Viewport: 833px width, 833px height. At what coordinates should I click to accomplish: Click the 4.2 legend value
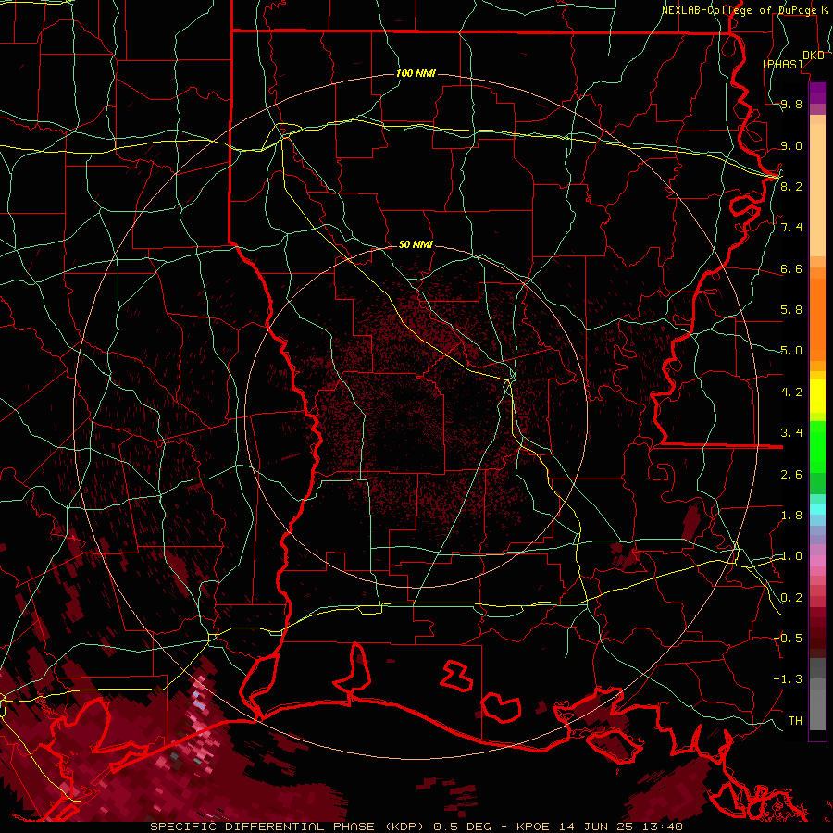click(791, 392)
